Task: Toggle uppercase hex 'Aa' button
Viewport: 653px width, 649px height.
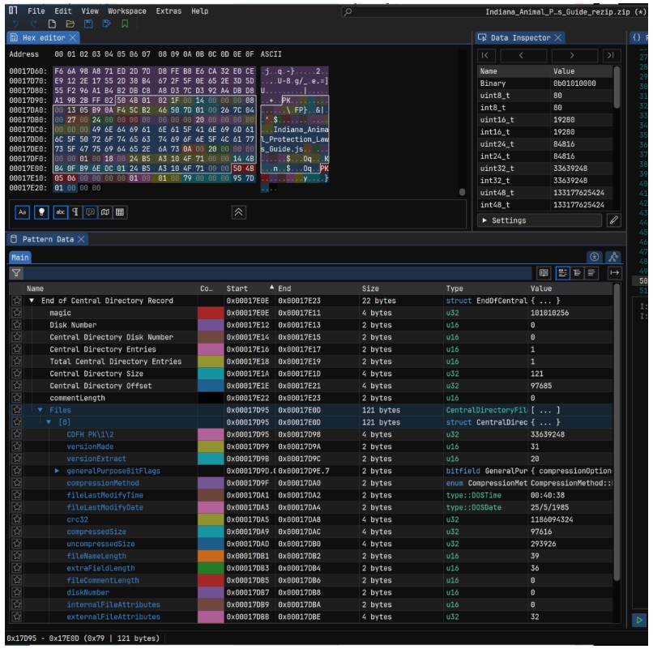Action: 23,212
